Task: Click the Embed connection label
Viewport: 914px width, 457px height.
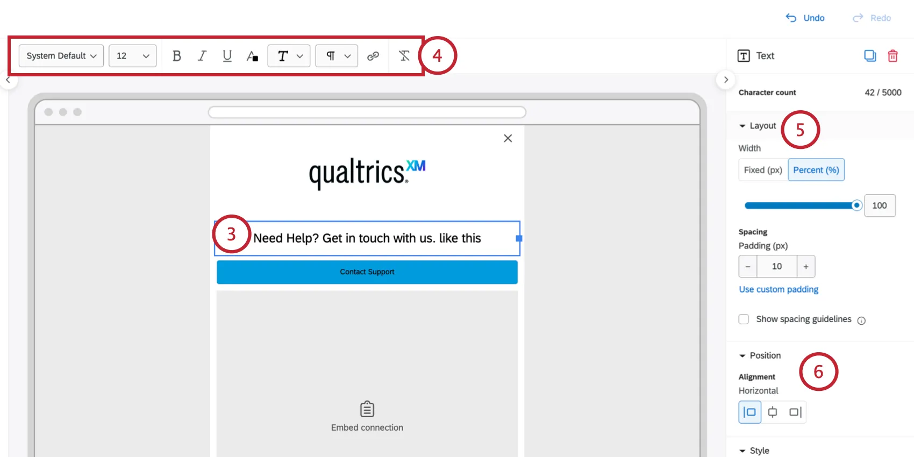Action: [367, 427]
